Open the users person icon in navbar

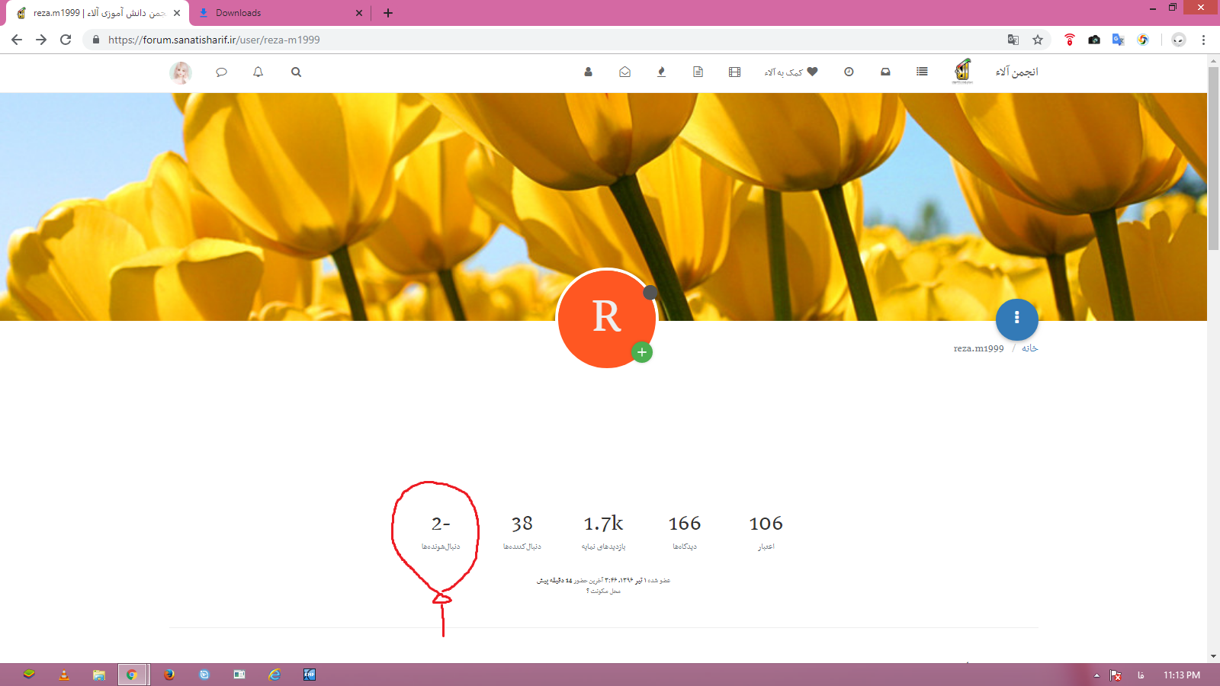[588, 72]
